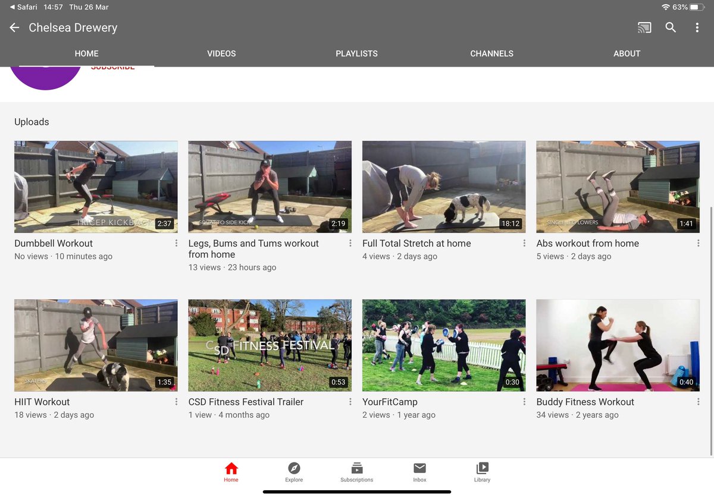Screen dimensions: 714x498
Task: Open the Buddy Fitness Workout title
Action: tap(585, 402)
